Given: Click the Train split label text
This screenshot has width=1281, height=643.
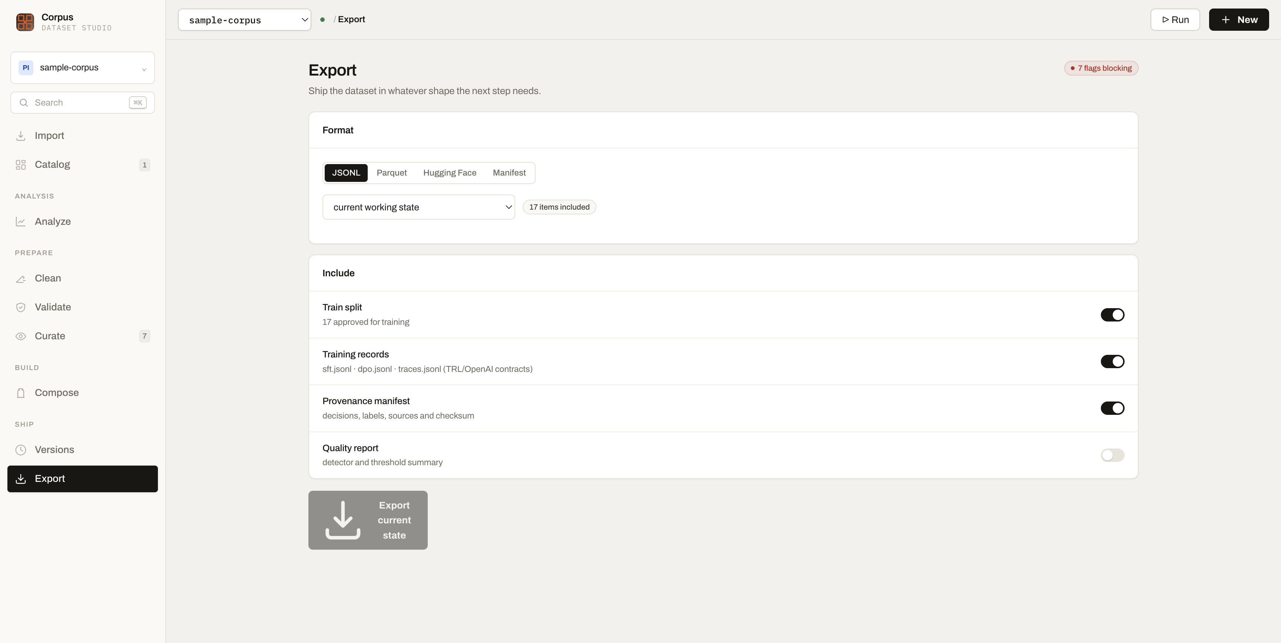Looking at the screenshot, I should click(342, 307).
